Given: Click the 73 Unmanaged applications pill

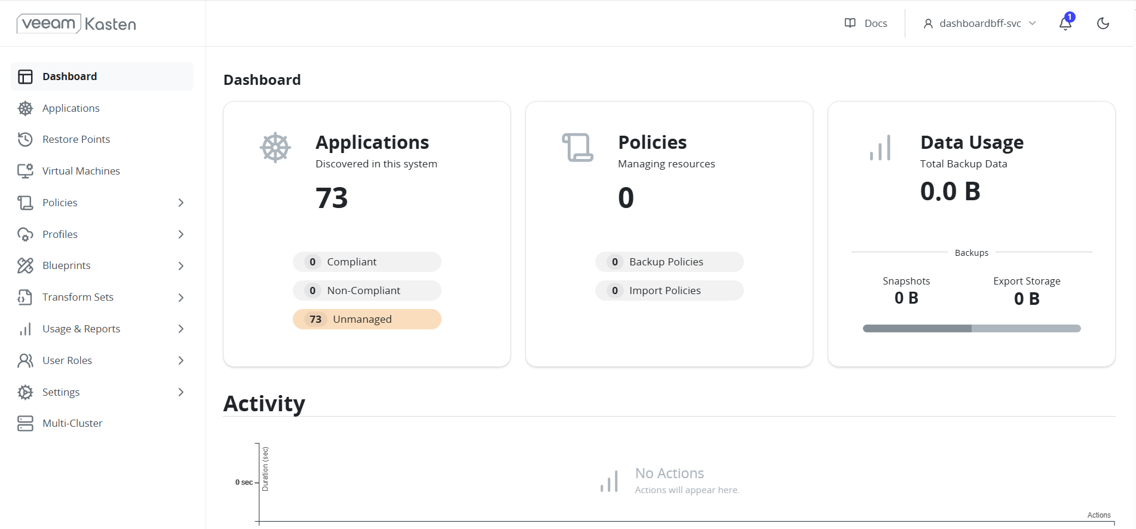Looking at the screenshot, I should click(367, 319).
